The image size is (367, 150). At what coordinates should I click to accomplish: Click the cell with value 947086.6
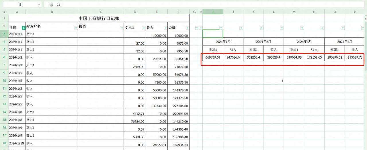[233, 57]
